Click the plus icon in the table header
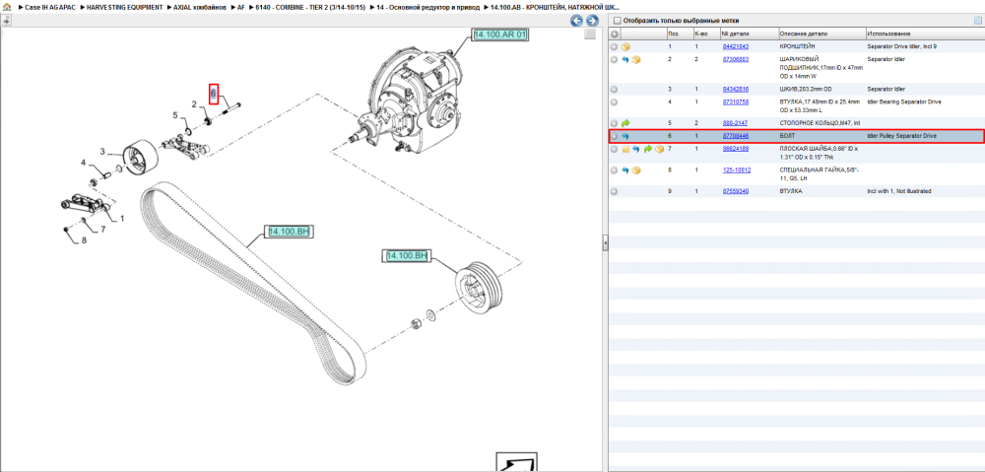 coord(615,34)
